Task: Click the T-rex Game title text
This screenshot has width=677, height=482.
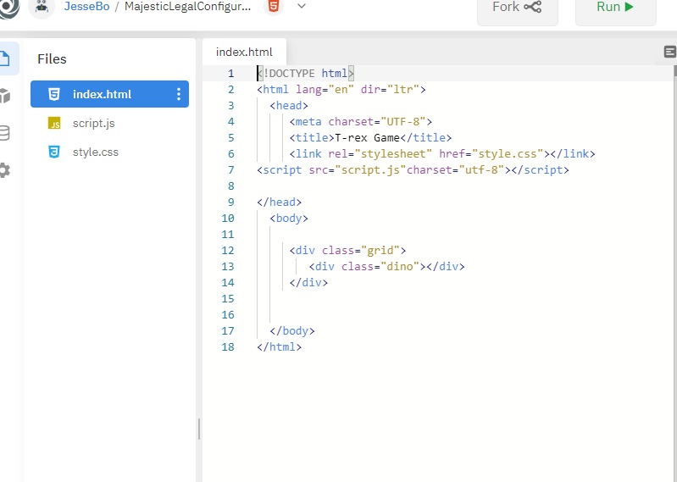Action: pos(368,138)
